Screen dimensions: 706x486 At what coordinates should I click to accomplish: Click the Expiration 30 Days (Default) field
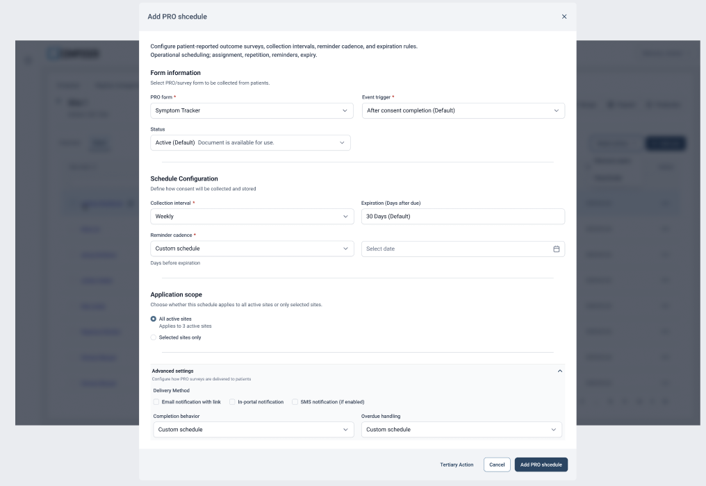[463, 217]
